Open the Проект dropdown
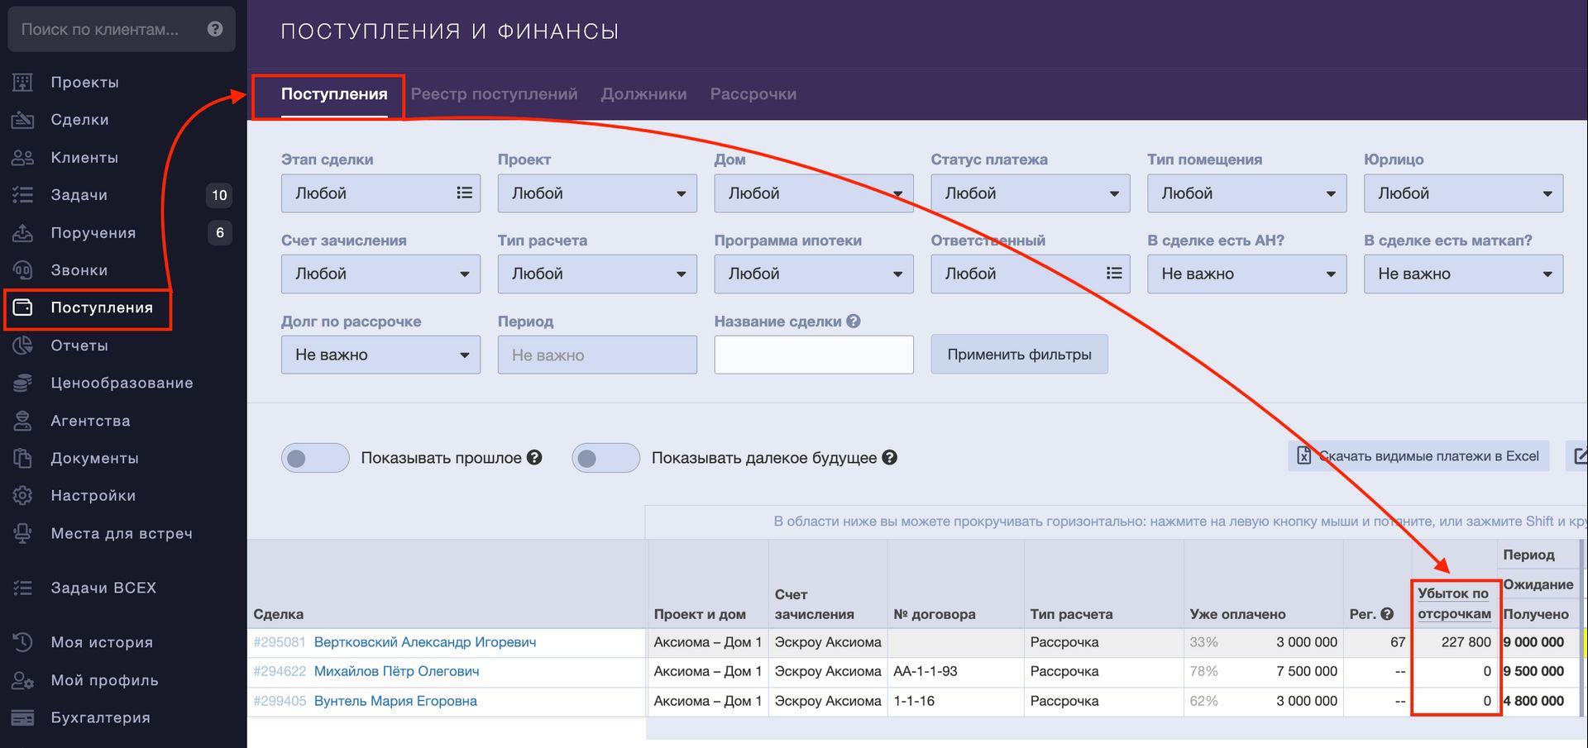Image resolution: width=1588 pixels, height=748 pixels. (x=597, y=193)
